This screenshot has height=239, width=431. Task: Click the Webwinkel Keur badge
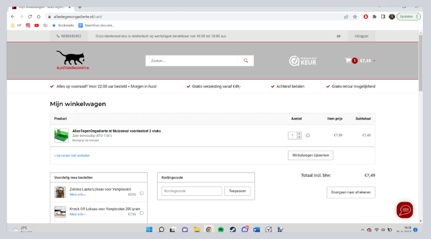tap(303, 61)
